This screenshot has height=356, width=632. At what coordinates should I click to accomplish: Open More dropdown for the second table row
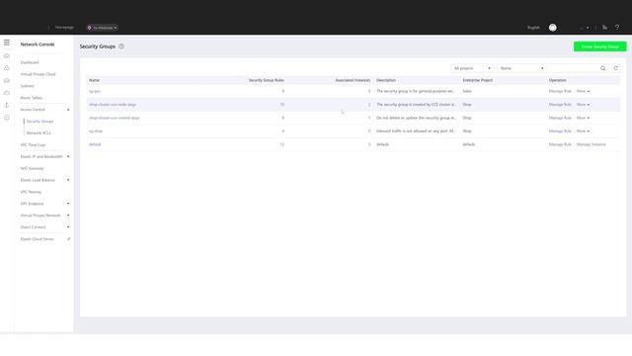[x=583, y=105]
